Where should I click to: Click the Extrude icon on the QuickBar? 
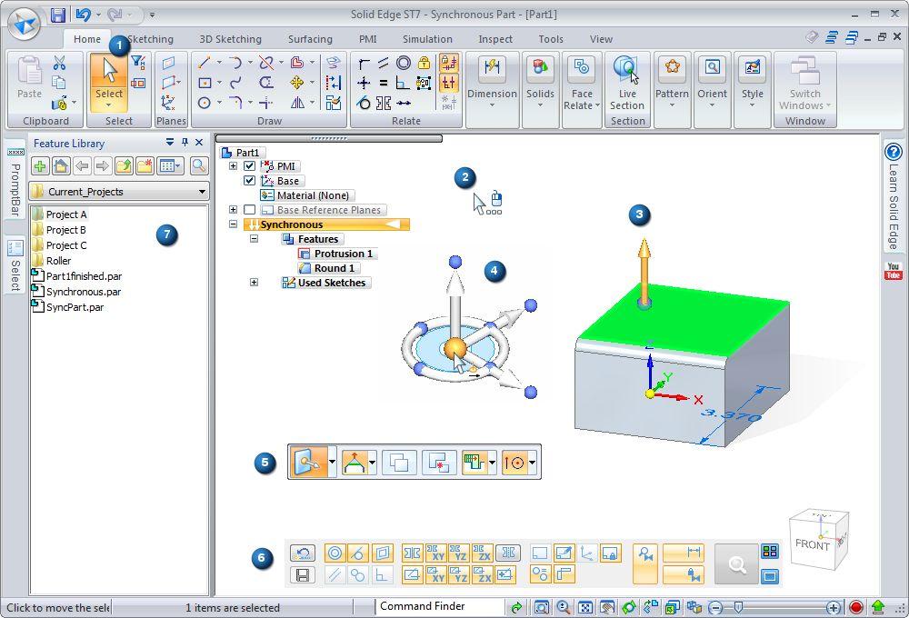pyautogui.click(x=308, y=462)
